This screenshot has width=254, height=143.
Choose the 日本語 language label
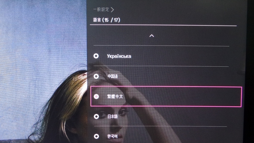pos(113,116)
